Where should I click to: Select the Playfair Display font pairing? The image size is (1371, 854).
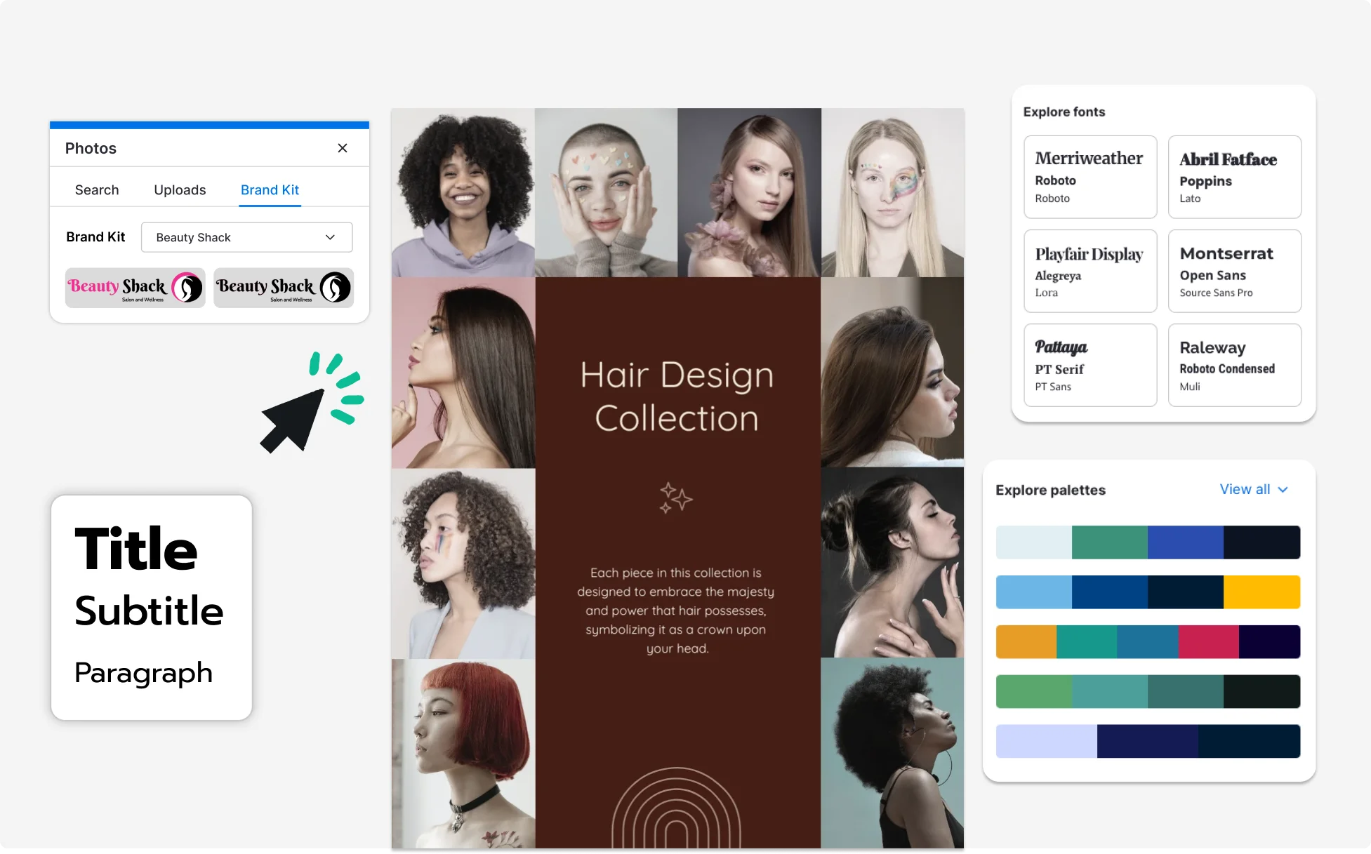coord(1090,271)
